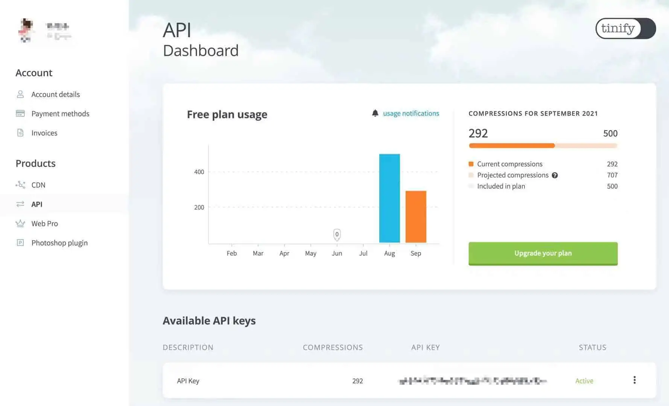Click the usage notifications bell icon
Screen dimensions: 669x406
[375, 113]
